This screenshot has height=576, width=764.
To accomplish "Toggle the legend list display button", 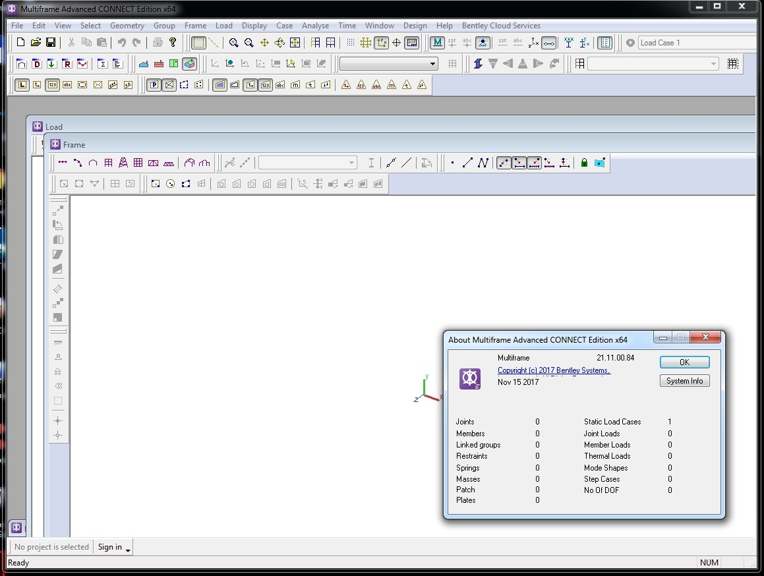I will (604, 42).
